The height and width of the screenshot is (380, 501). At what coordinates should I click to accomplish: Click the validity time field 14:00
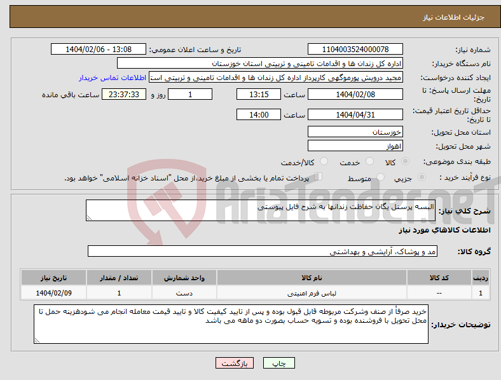[x=259, y=114]
